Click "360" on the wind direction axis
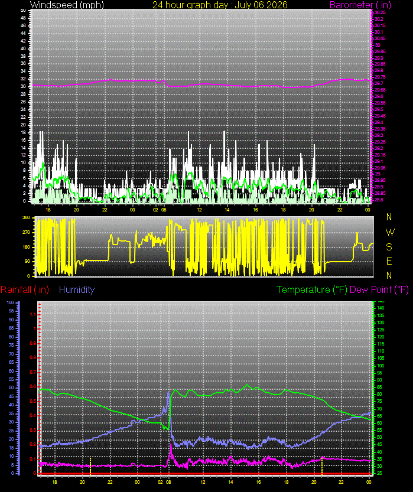The height and width of the screenshot is (492, 413). [27, 218]
